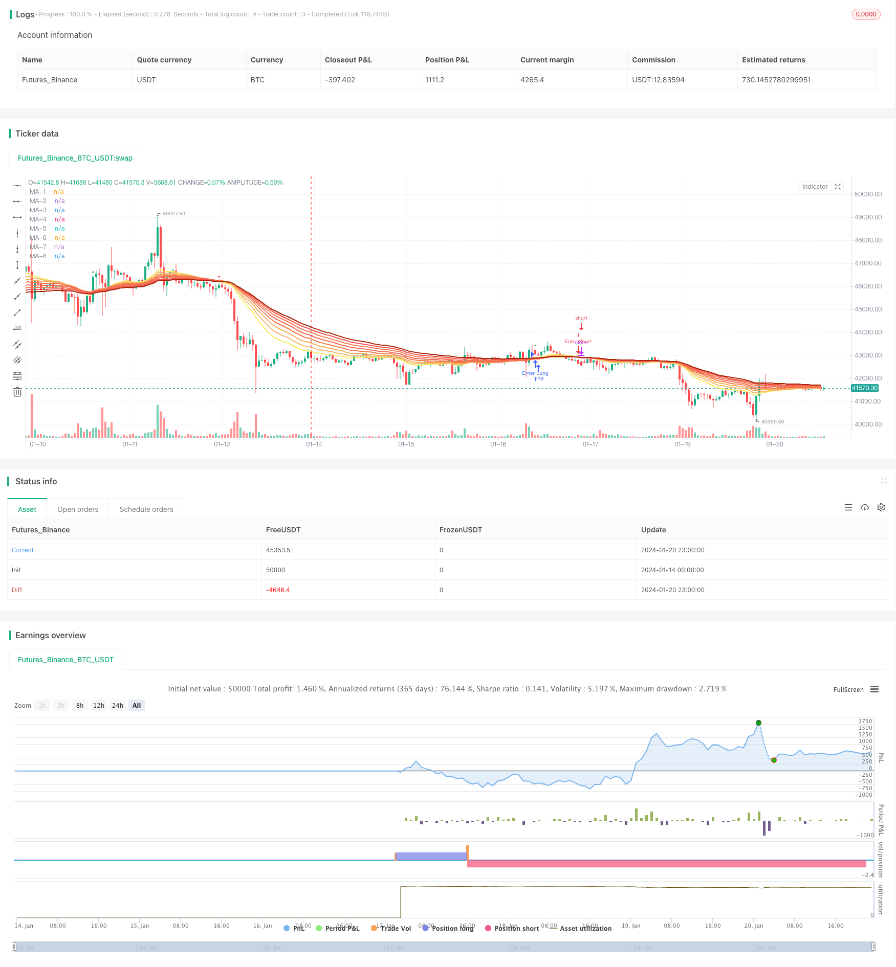This screenshot has height=967, width=896.
Task: Set earnings zoom range to All
Action: (137, 705)
